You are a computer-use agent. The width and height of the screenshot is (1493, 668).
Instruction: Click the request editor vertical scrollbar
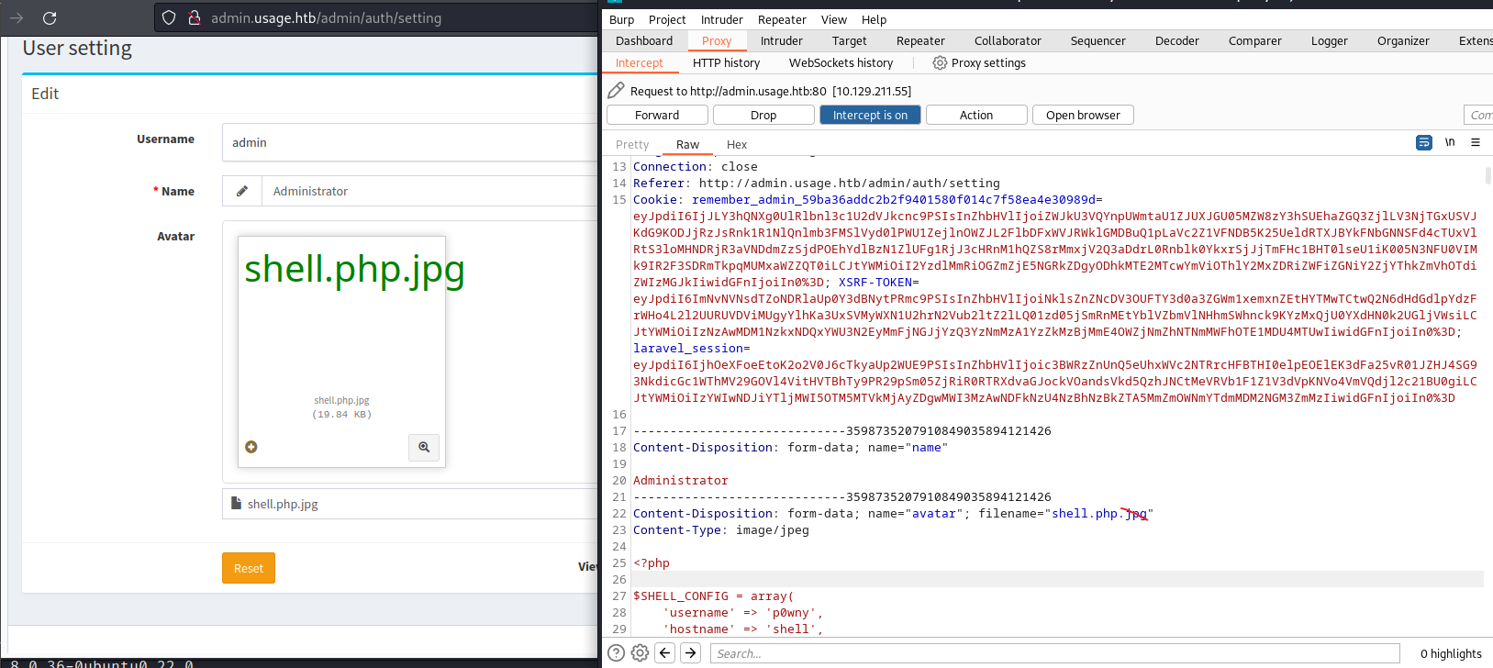pos(1487,174)
